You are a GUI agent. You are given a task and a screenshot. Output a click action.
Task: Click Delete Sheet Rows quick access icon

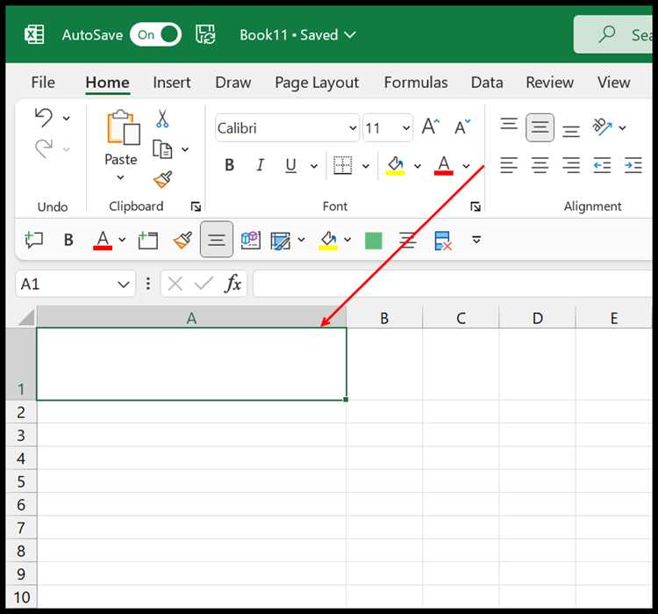(x=443, y=241)
